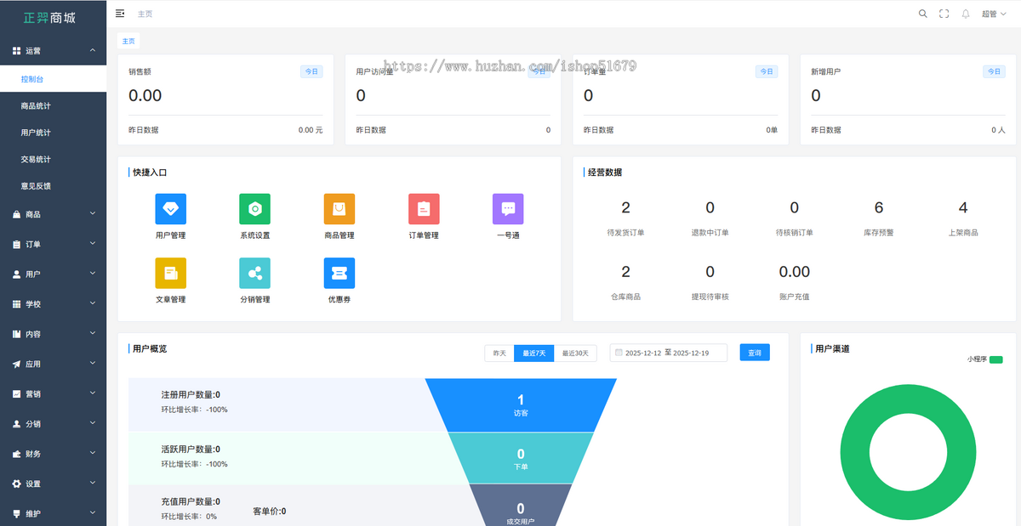Viewport: 1021px width, 526px height.
Task: Open the search icon in the header
Action: [x=923, y=14]
